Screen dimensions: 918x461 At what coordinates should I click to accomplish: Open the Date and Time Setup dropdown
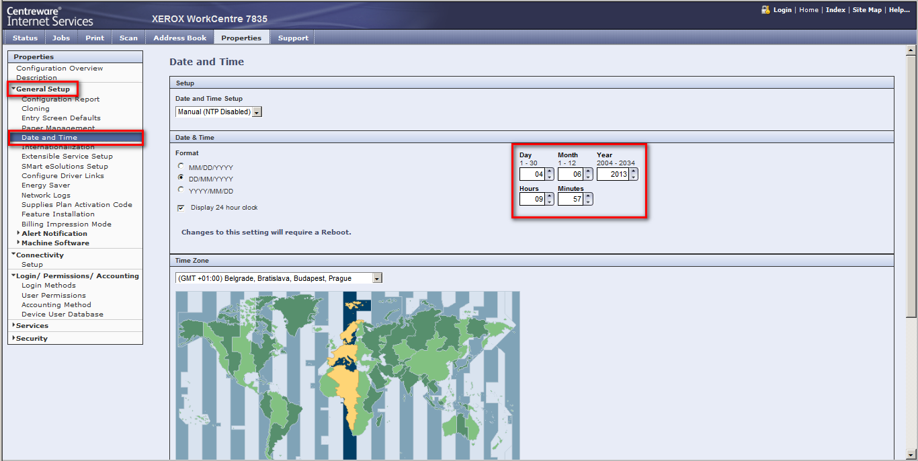pos(257,112)
